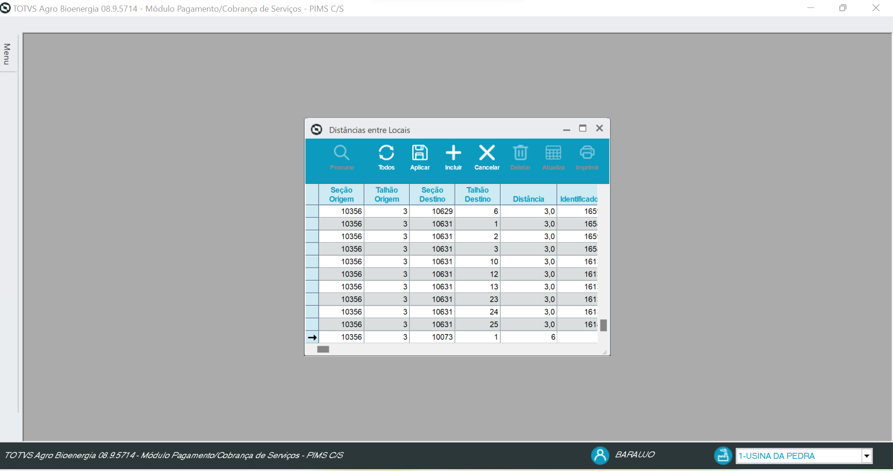Click the Talhão Destino column header
Image resolution: width=893 pixels, height=471 pixels.
477,195
